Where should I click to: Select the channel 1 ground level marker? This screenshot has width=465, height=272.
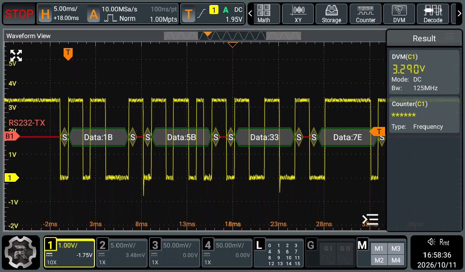(x=11, y=178)
